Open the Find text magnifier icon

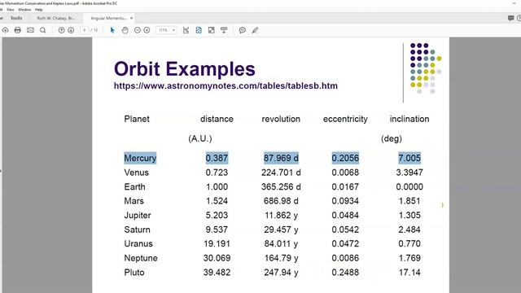click(x=43, y=30)
